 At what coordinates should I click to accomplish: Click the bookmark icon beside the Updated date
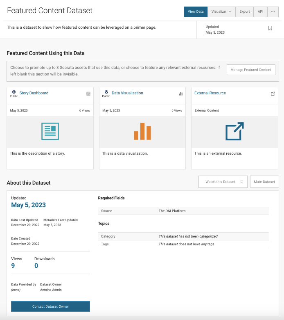click(270, 28)
